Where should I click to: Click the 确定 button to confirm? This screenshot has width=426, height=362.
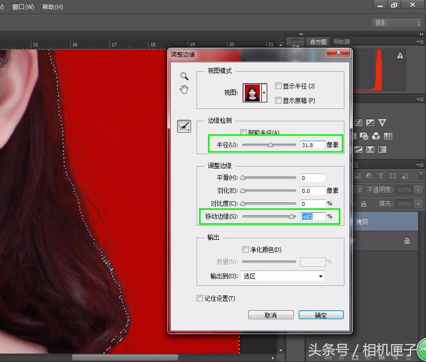[x=321, y=314]
